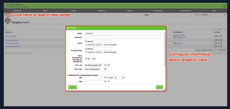
Task: Open the ssh_nix01 credential link
Action: [181, 35]
